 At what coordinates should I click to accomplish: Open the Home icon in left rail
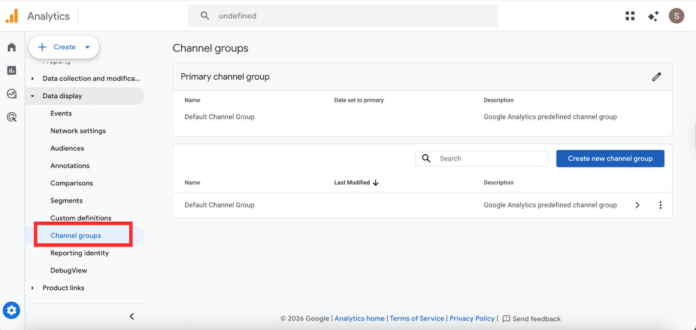tap(12, 47)
